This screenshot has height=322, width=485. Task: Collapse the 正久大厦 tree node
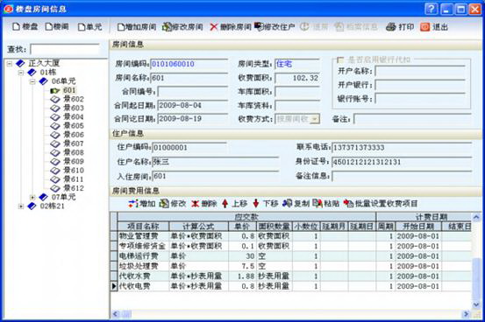[10, 64]
